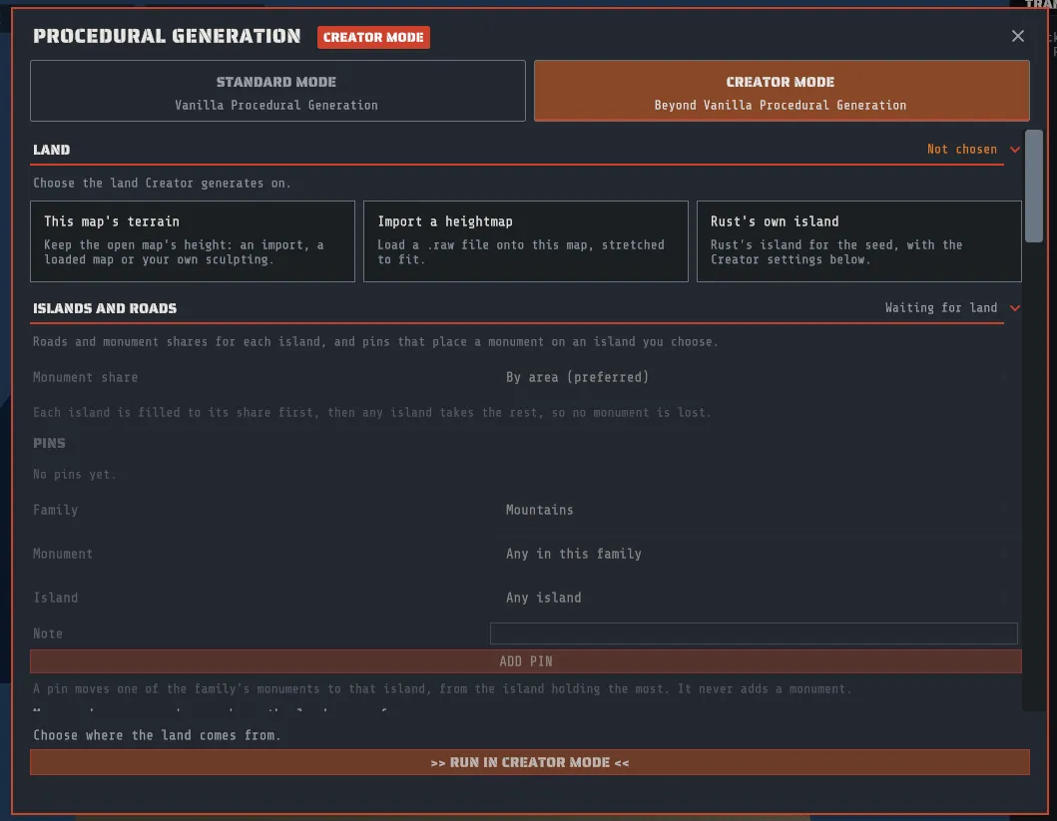Collapse the Land section chevron

coord(1014,150)
